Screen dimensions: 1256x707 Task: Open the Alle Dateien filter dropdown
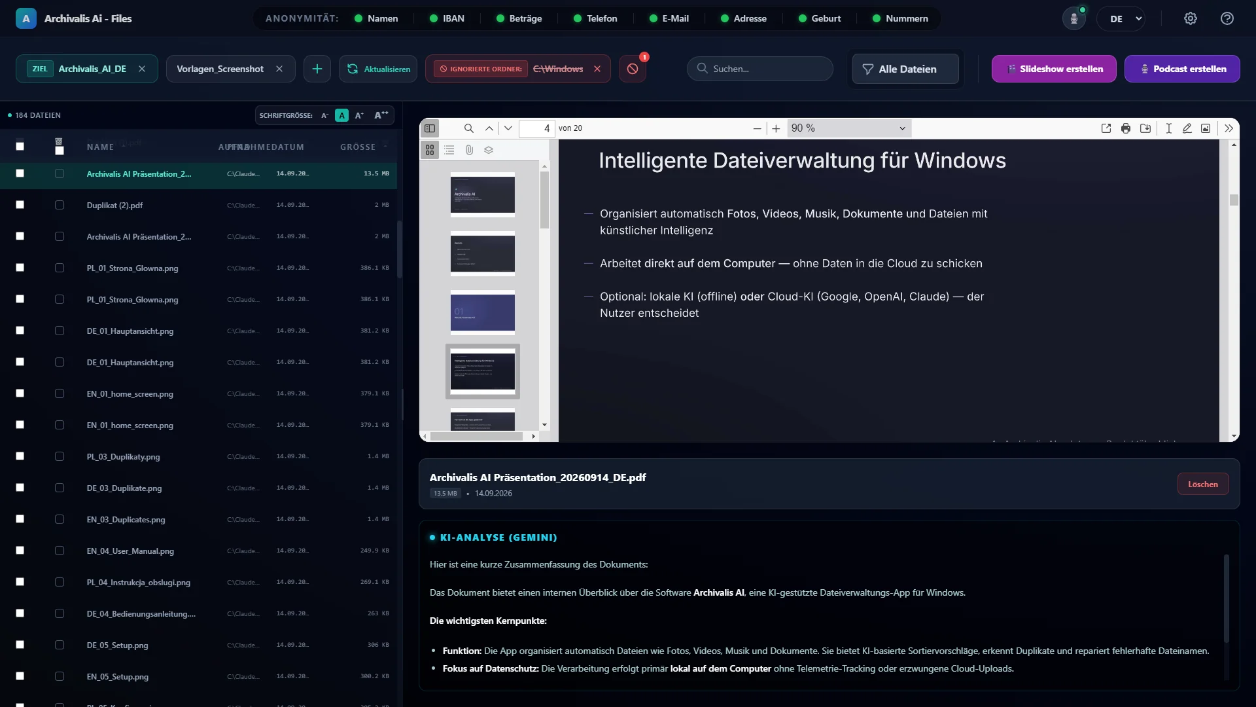(x=905, y=69)
